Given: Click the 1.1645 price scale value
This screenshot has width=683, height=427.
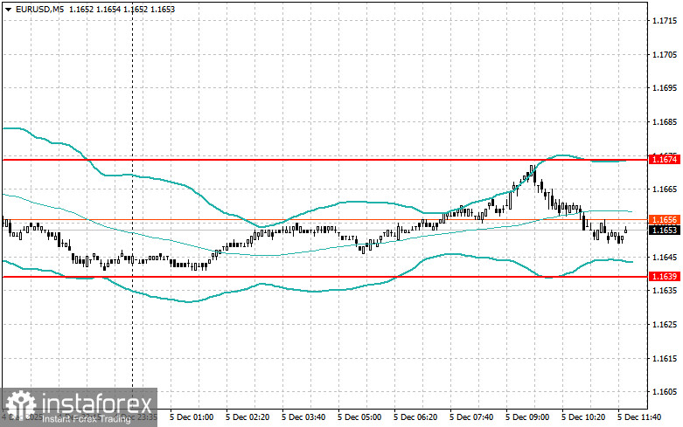Looking at the screenshot, I should [665, 257].
